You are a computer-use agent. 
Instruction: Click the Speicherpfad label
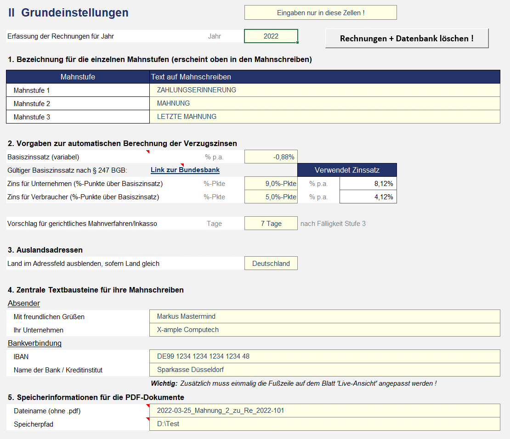tap(34, 424)
